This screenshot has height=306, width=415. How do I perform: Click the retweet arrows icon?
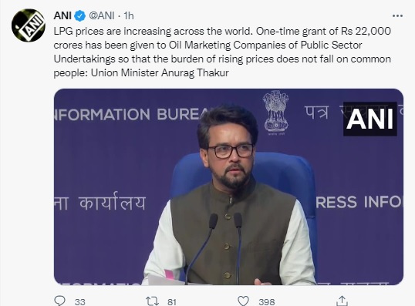pyautogui.click(x=152, y=301)
